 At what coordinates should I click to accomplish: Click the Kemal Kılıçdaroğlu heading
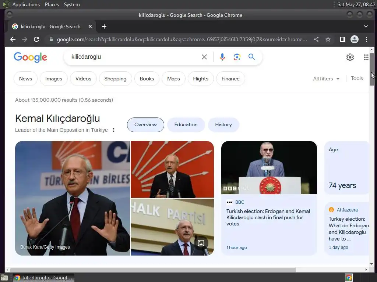click(57, 119)
